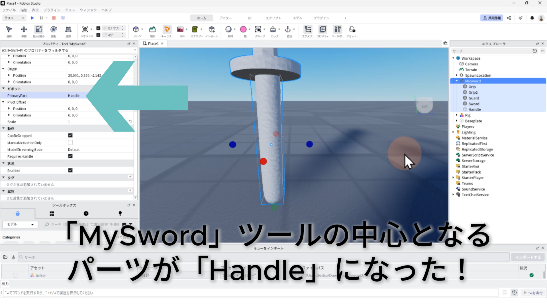Uncheck the CanBeDropped checkbox
547x307 pixels.
[x=70, y=136]
